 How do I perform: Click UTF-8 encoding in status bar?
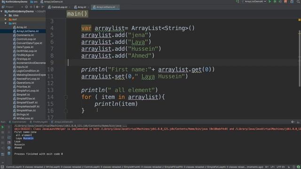tap(280, 167)
